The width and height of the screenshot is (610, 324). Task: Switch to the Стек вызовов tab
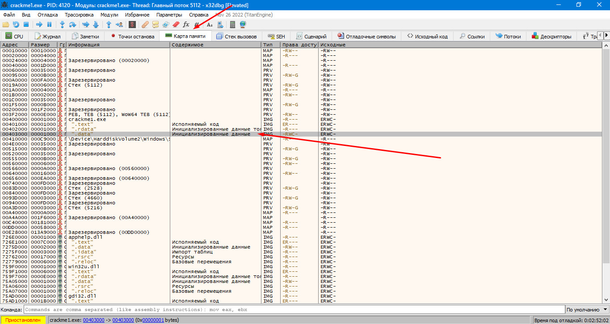(x=236, y=37)
